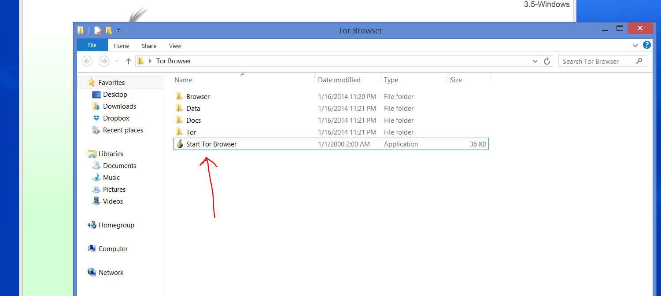Click the Docs folder's date modified cell
The width and height of the screenshot is (661, 296).
coord(347,121)
